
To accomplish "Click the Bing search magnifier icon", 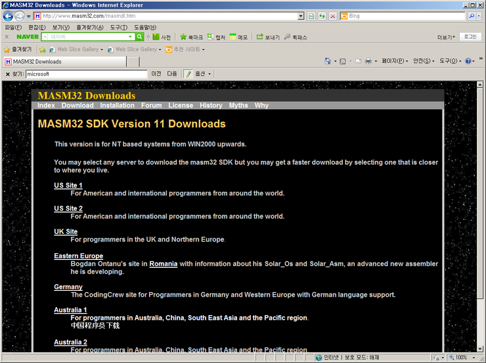I will [x=472, y=16].
